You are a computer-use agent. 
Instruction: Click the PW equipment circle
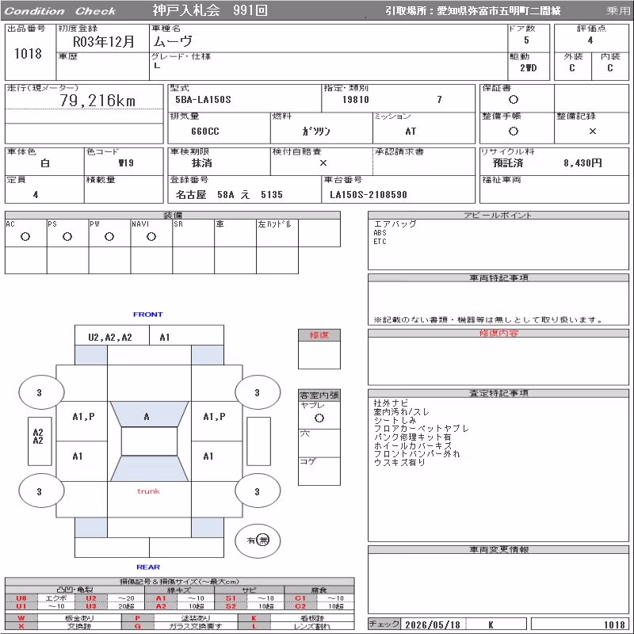tap(109, 236)
